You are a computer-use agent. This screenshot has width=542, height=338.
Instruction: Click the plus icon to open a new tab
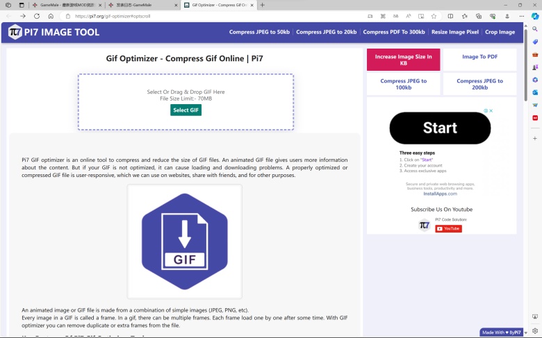click(x=262, y=5)
